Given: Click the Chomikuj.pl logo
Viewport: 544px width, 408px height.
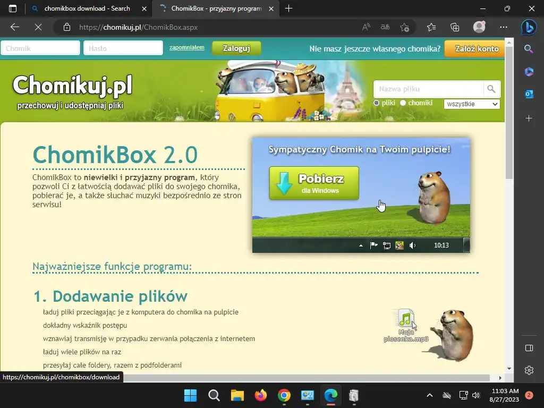Looking at the screenshot, I should 72,86.
